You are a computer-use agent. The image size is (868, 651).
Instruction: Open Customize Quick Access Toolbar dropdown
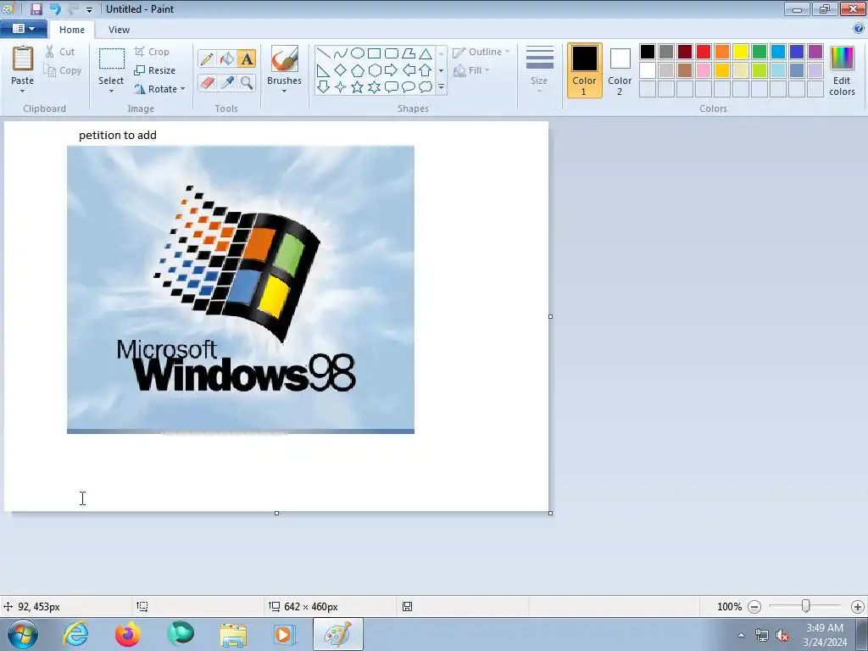(89, 9)
